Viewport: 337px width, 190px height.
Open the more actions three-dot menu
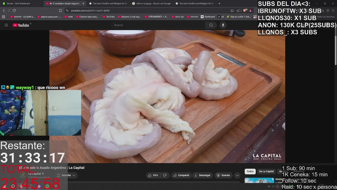[237, 175]
